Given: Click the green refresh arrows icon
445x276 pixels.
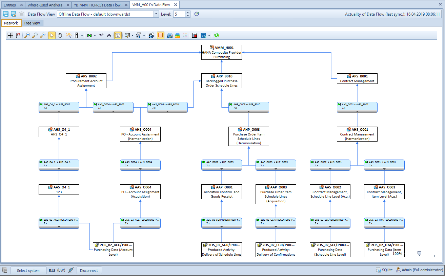Looking at the screenshot, I should click(216, 35).
